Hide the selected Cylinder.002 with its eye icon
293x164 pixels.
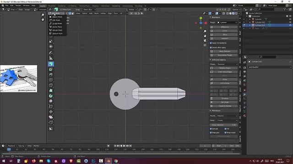pos(290,25)
